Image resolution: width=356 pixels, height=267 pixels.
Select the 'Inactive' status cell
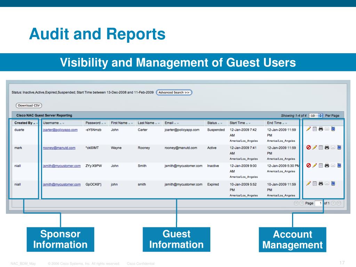pos(213,166)
